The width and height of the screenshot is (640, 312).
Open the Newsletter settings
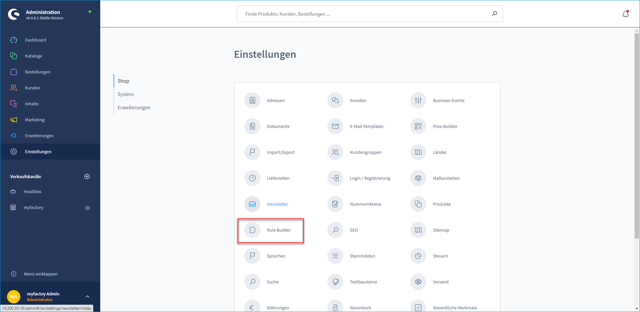point(277,204)
